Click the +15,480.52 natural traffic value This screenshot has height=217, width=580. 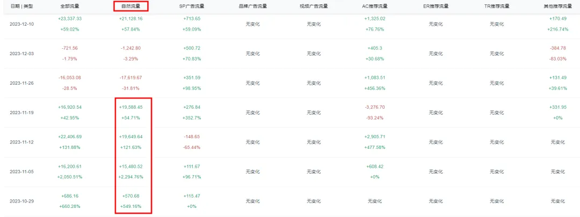(131, 167)
